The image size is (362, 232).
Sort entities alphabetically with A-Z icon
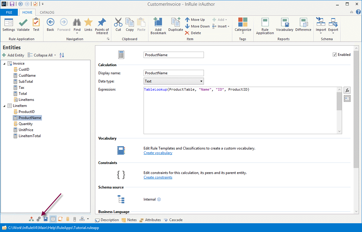[x=62, y=55]
